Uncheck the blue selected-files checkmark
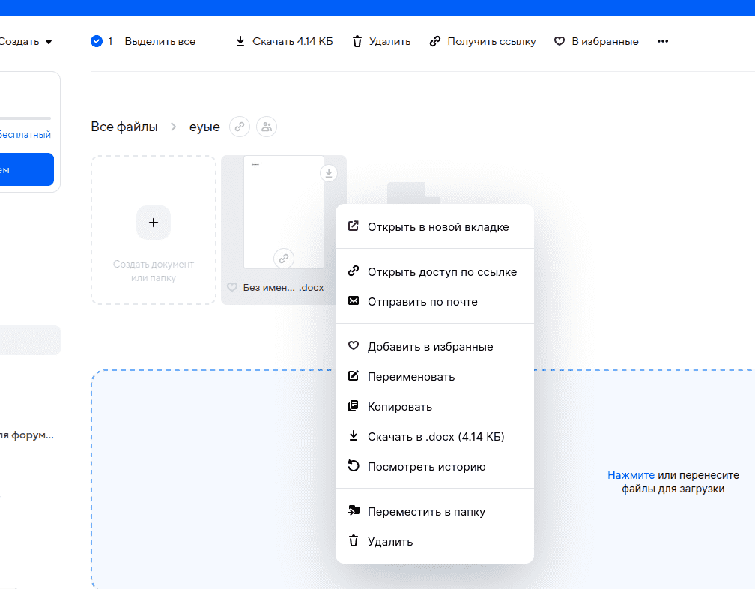The image size is (755, 589). tap(96, 41)
